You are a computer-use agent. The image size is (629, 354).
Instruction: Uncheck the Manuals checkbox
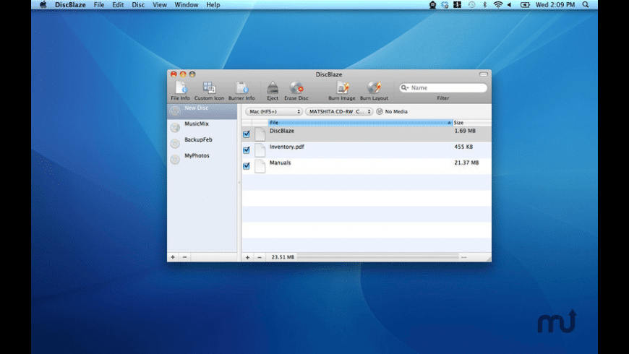tap(247, 165)
